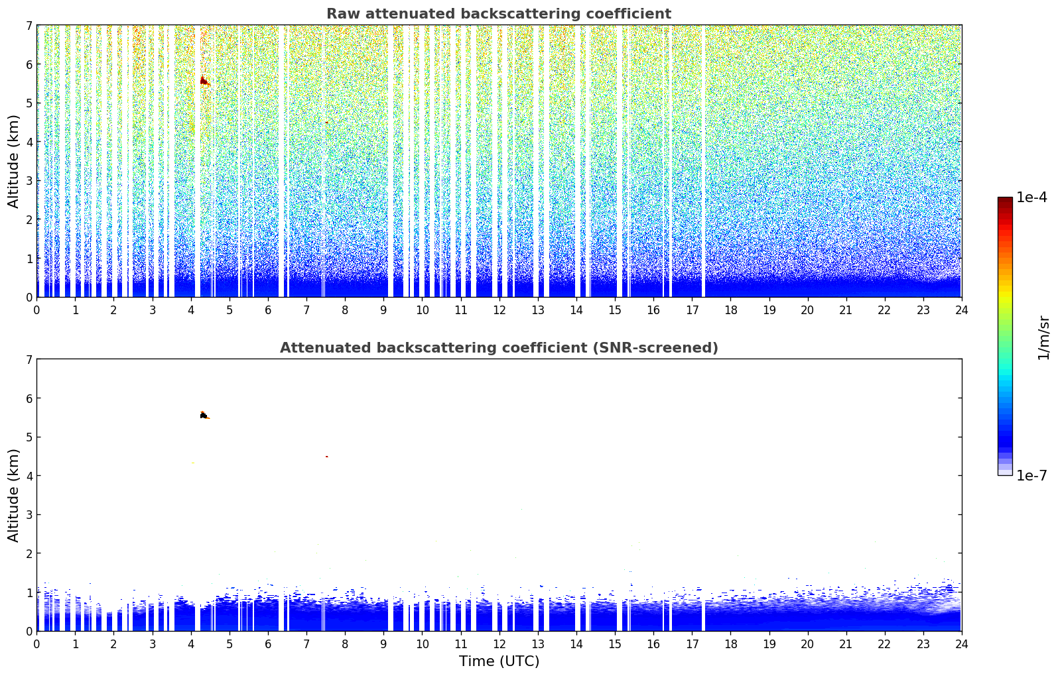Image resolution: width=1058 pixels, height=676 pixels.
Task: Pick the pale lavender bottom of the colorbar
Action: pos(1005,471)
